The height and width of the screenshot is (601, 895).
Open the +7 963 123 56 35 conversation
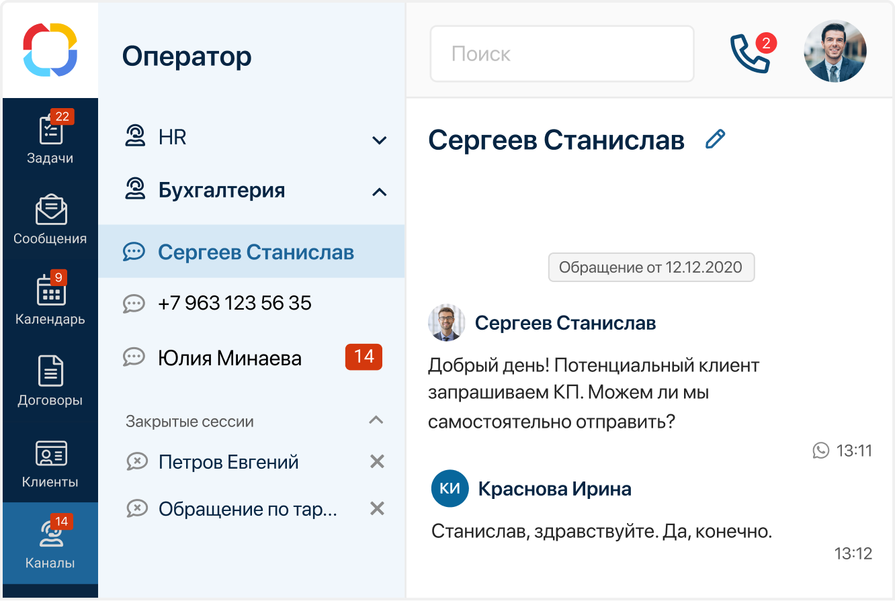235,304
